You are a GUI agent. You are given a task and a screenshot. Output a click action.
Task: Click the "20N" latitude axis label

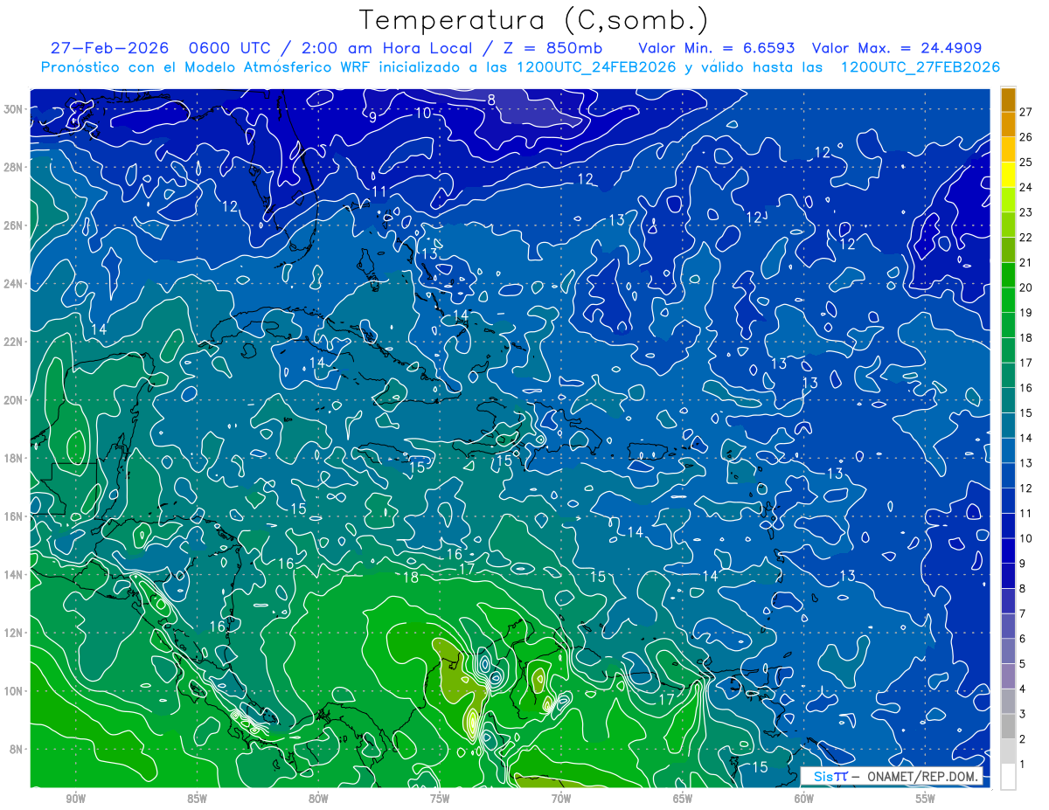[x=15, y=400]
